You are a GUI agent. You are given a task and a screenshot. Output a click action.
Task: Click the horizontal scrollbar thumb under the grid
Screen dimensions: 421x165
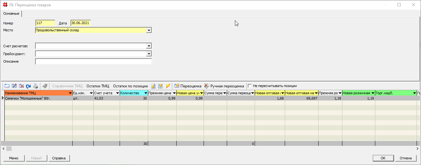[x=9, y=148]
